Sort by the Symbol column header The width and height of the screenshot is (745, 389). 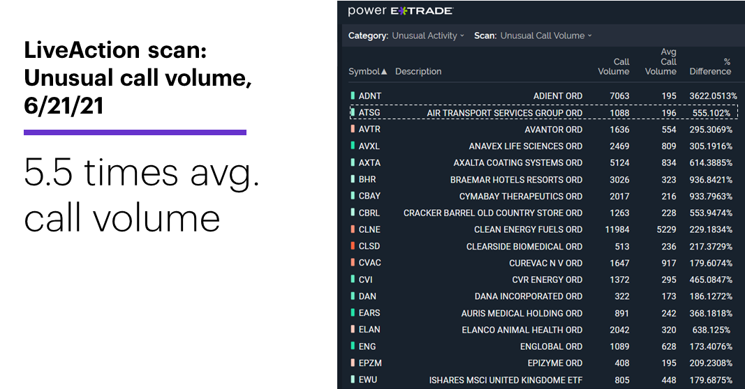[x=368, y=71]
